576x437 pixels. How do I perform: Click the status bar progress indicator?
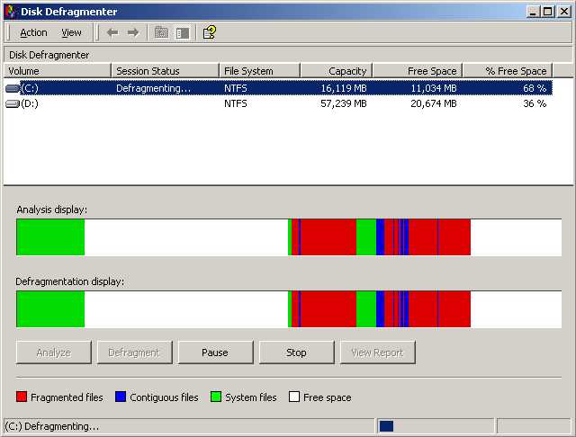[386, 426]
